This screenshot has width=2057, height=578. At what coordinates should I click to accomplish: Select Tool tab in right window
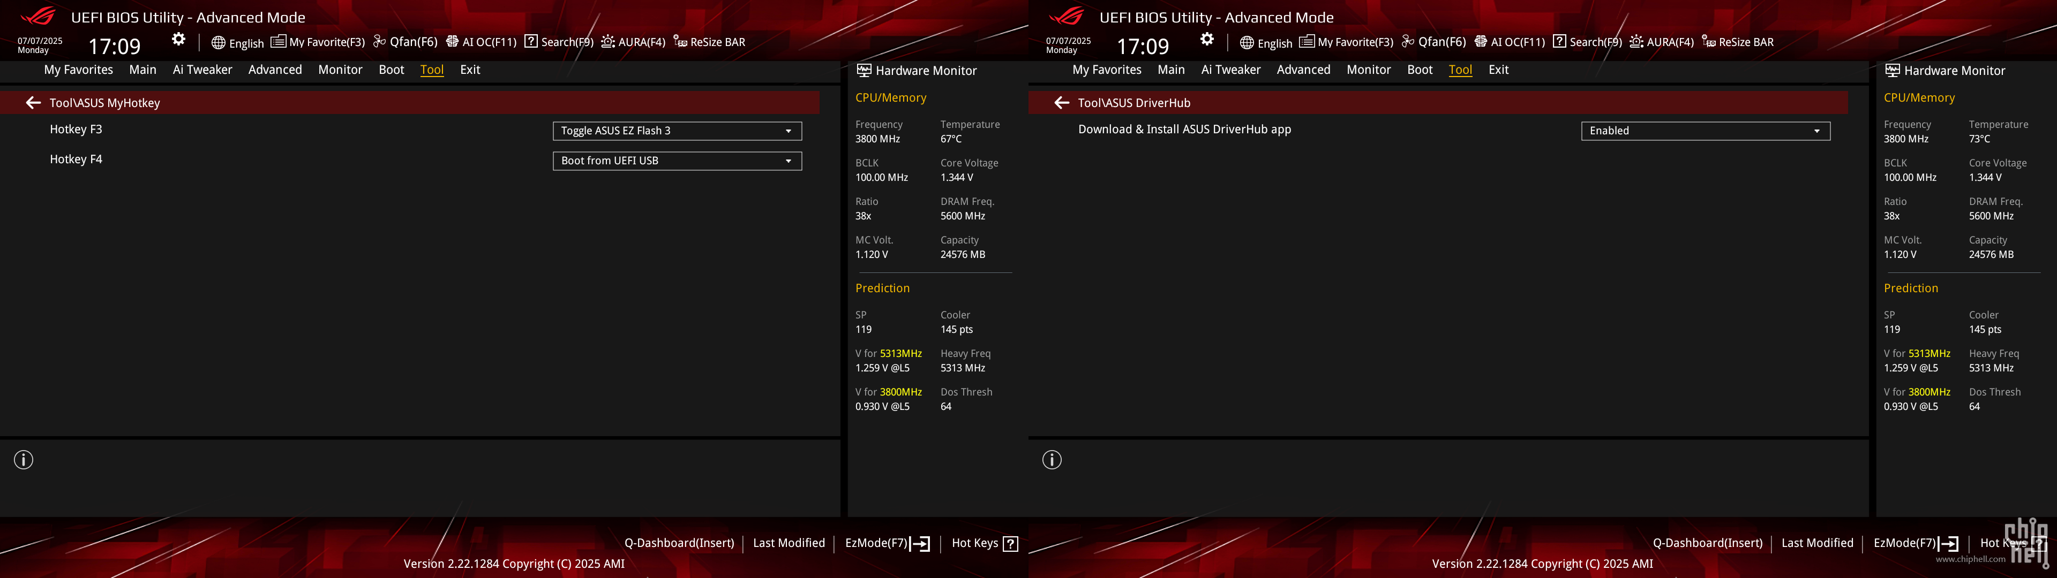click(1460, 70)
